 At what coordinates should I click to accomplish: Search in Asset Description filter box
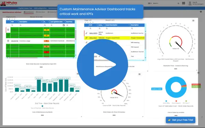tap(118, 28)
